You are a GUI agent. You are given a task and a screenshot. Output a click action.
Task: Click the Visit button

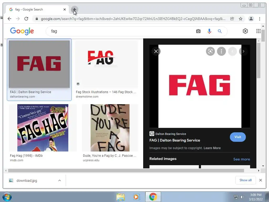pos(238,137)
